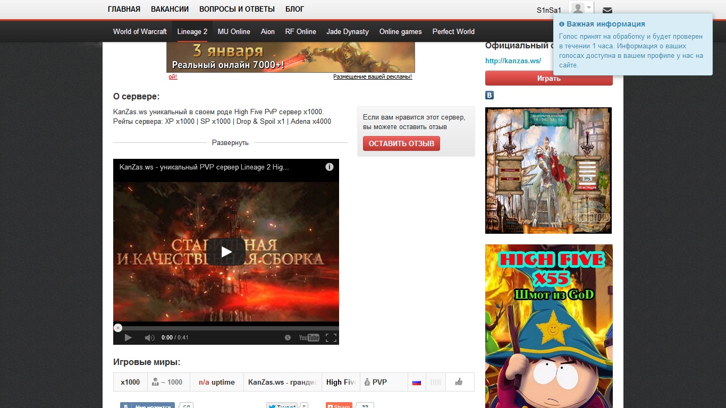The width and height of the screenshot is (726, 408).
Task: Open the messages envelope icon
Action: (x=607, y=10)
